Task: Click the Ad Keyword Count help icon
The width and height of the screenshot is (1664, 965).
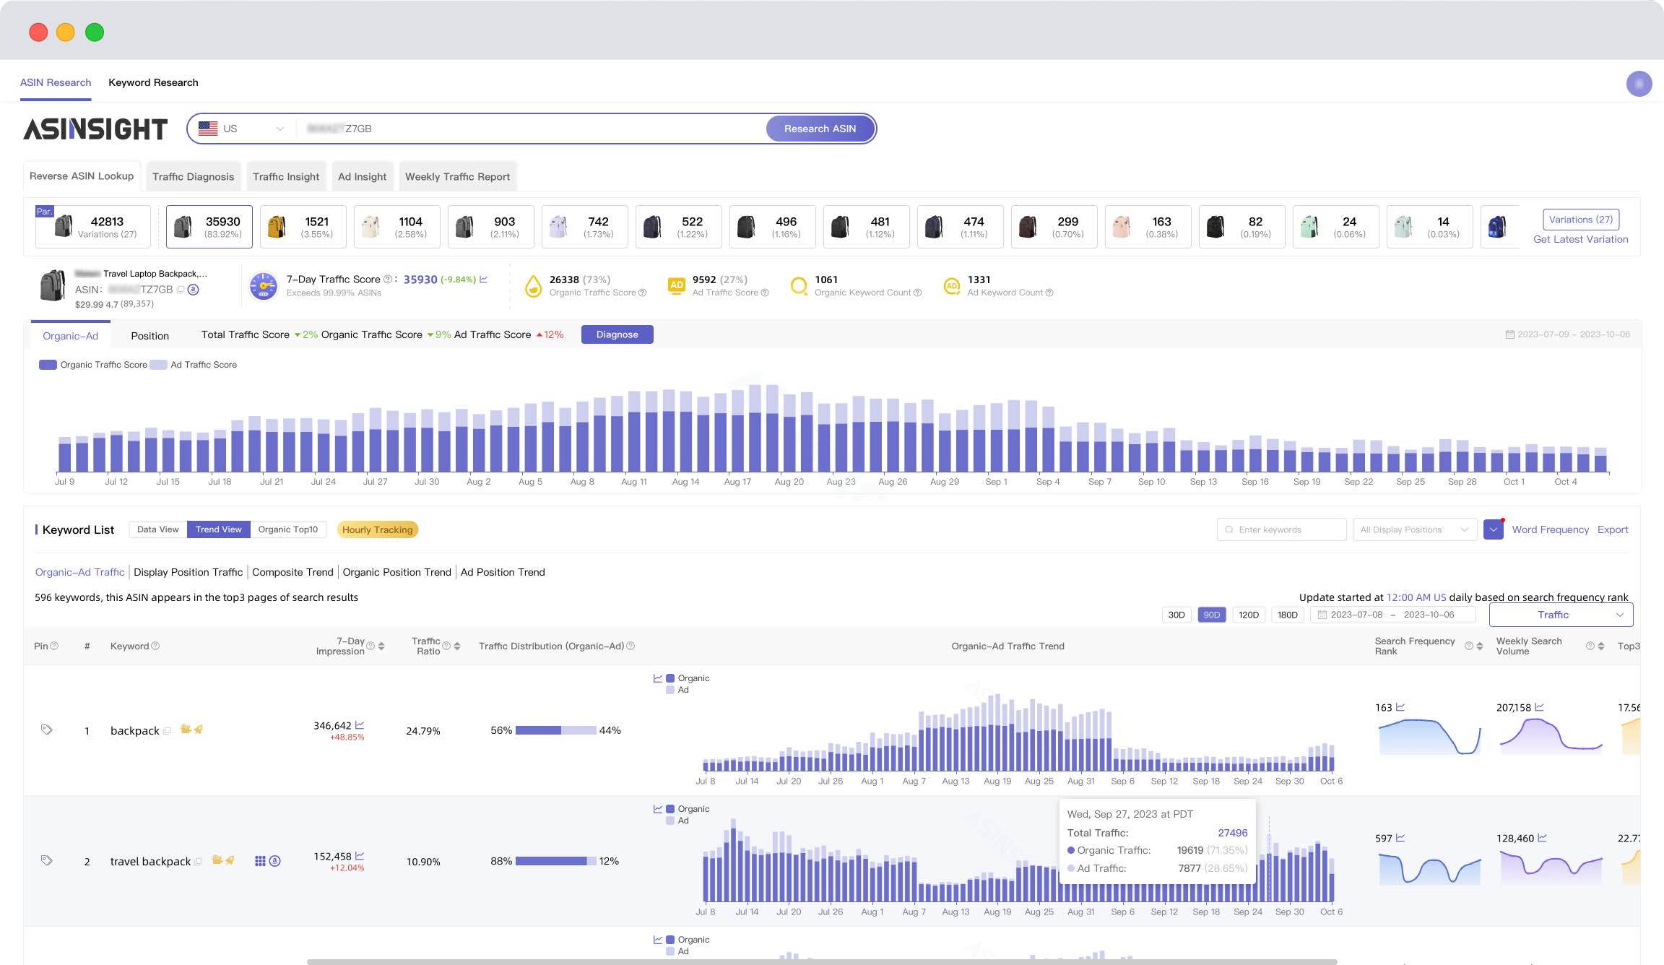Action: coord(1049,293)
